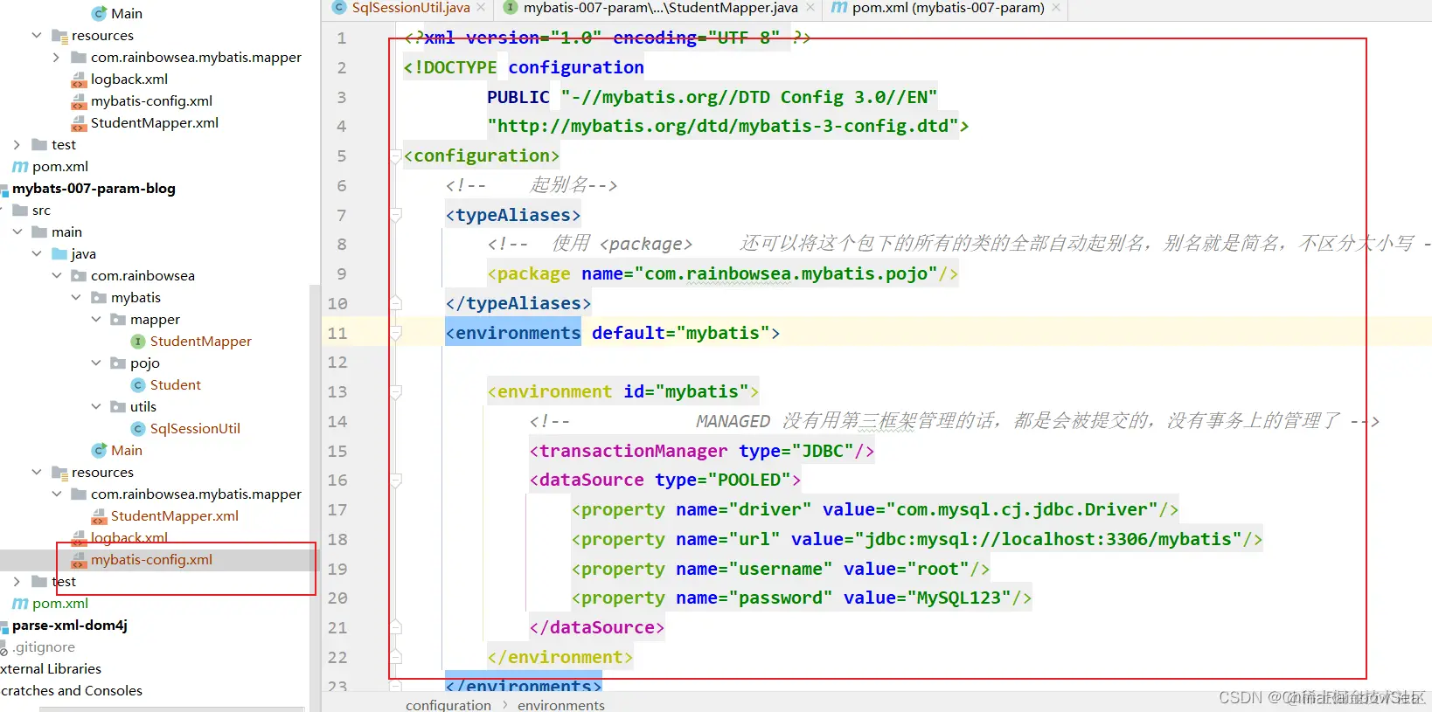Fold the dataSource block at line 16
This screenshot has width=1432, height=712.
coord(396,480)
